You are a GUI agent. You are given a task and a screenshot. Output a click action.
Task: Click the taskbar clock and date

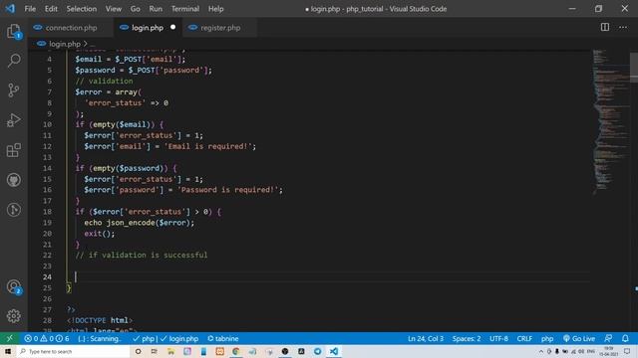coord(608,351)
